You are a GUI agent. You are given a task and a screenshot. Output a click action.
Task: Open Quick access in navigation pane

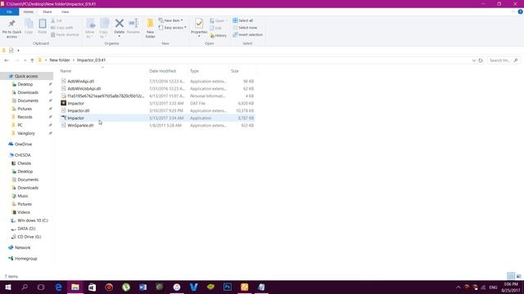click(26, 76)
